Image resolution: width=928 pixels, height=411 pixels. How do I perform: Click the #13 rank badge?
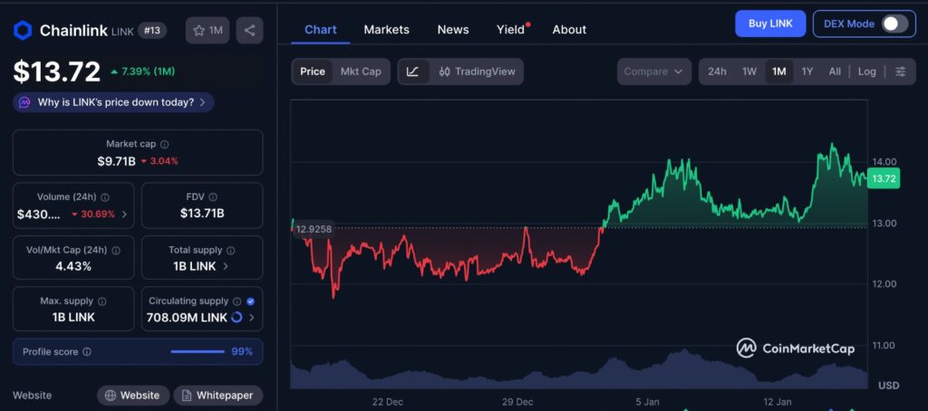click(152, 30)
